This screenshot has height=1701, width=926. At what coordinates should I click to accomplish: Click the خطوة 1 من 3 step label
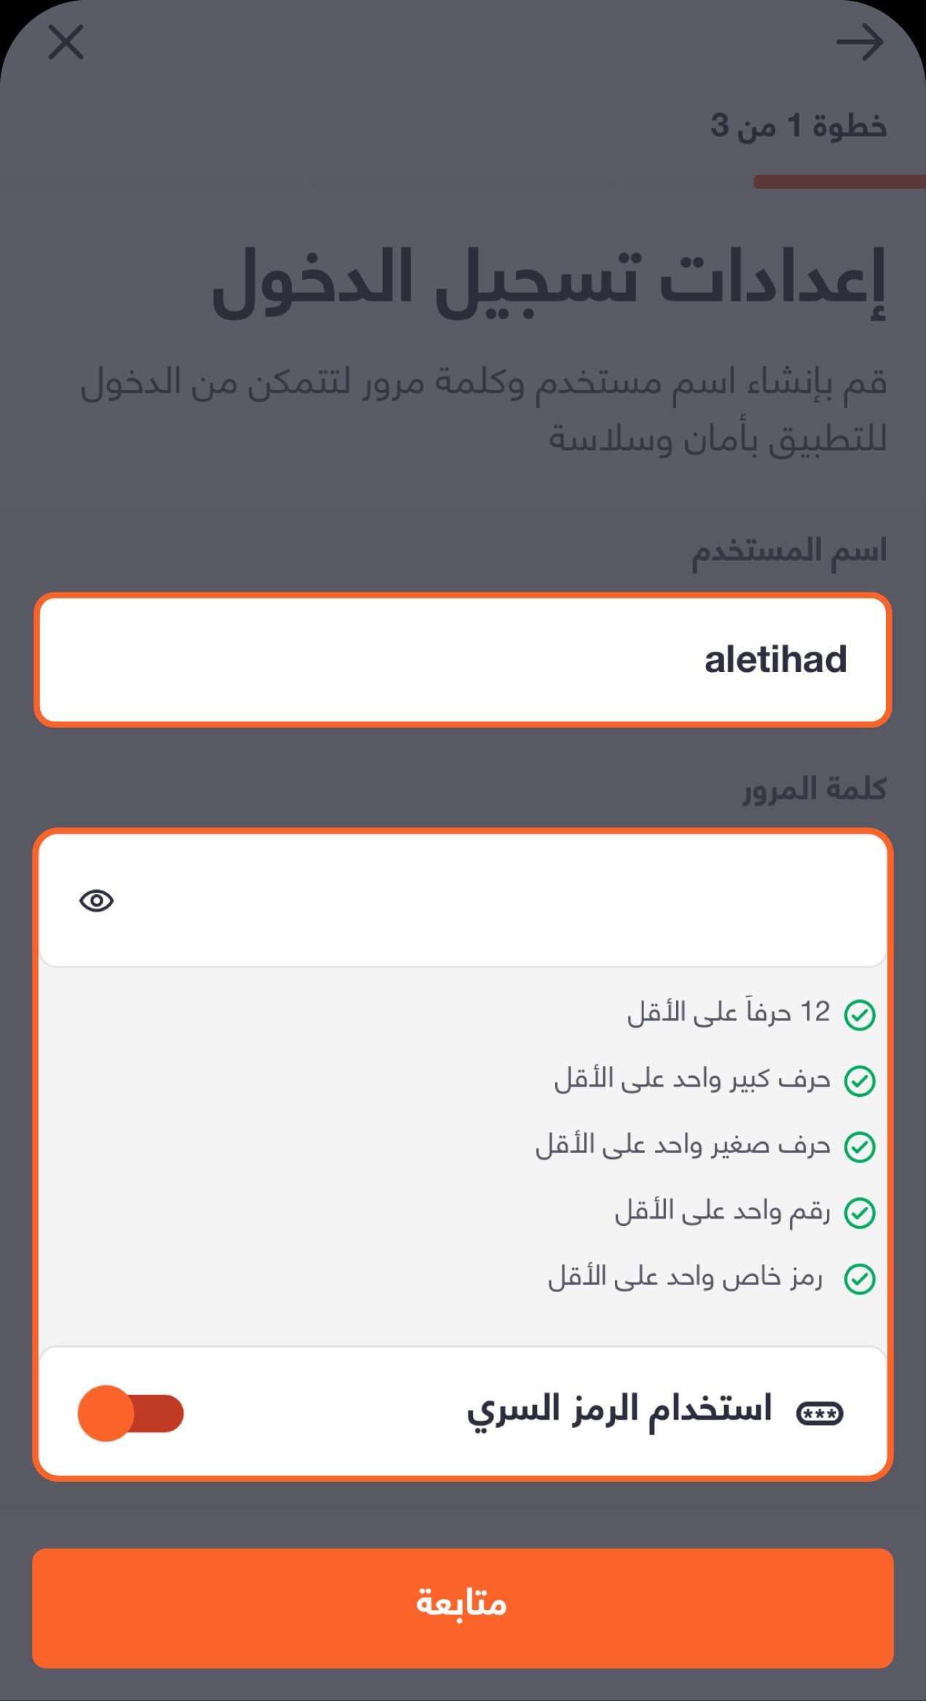coord(799,126)
